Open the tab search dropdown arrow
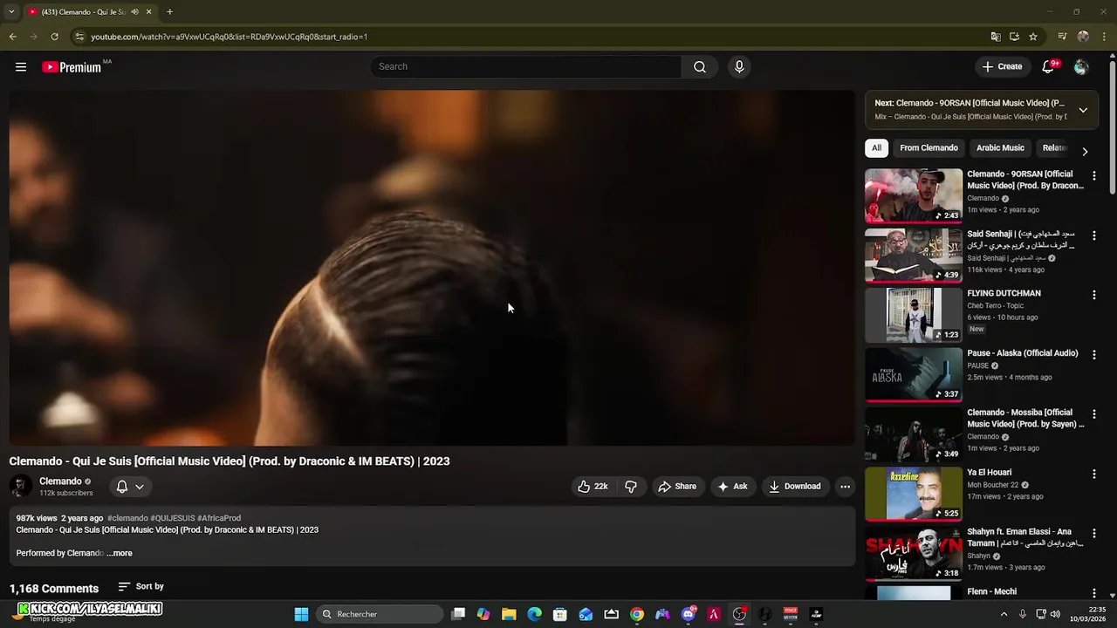Image resolution: width=1117 pixels, height=628 pixels. [11, 12]
